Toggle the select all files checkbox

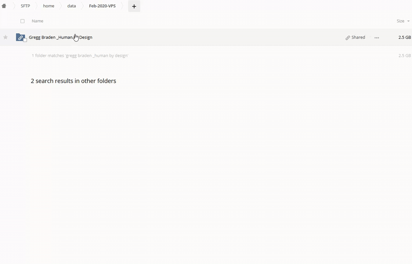tap(22, 21)
